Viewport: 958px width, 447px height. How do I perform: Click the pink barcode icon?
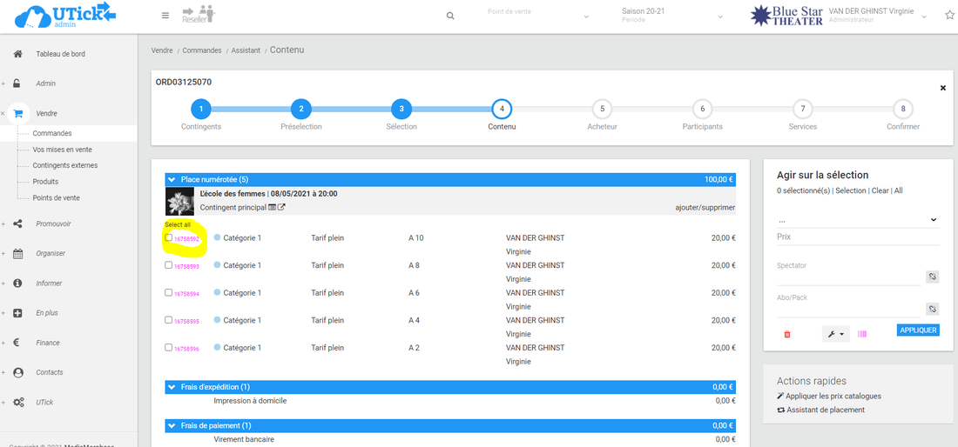pos(862,334)
